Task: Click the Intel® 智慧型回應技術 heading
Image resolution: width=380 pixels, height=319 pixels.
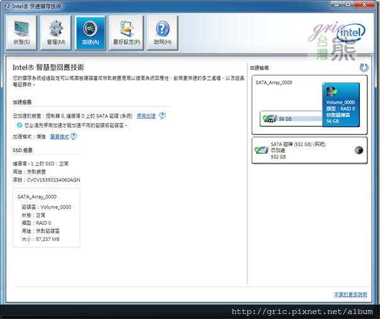Action: click(48, 67)
